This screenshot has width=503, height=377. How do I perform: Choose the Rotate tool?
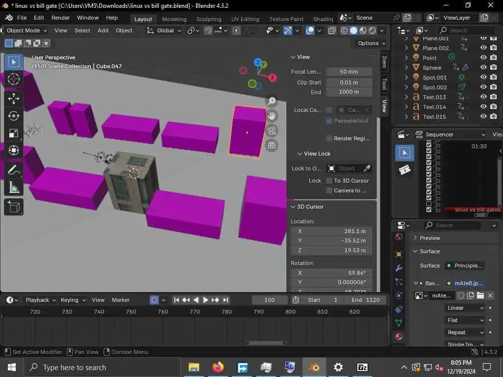click(x=13, y=116)
